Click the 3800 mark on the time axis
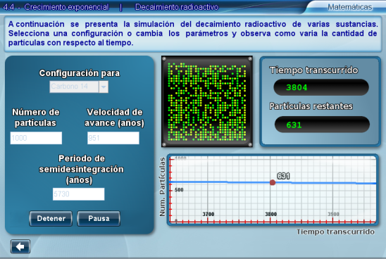Image resolution: width=386 pixels, height=259 pixels. [x=270, y=214]
